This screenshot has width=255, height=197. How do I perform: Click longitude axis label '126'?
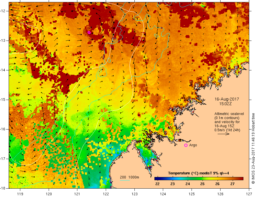click(220, 194)
